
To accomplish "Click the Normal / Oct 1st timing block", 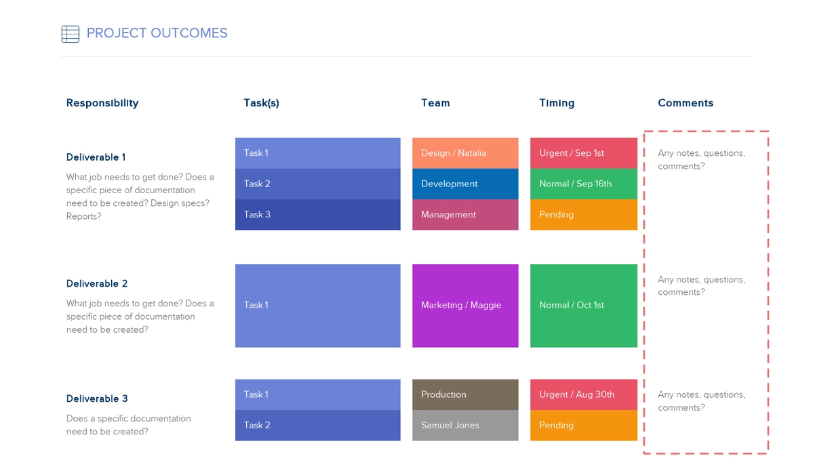I will (x=583, y=306).
